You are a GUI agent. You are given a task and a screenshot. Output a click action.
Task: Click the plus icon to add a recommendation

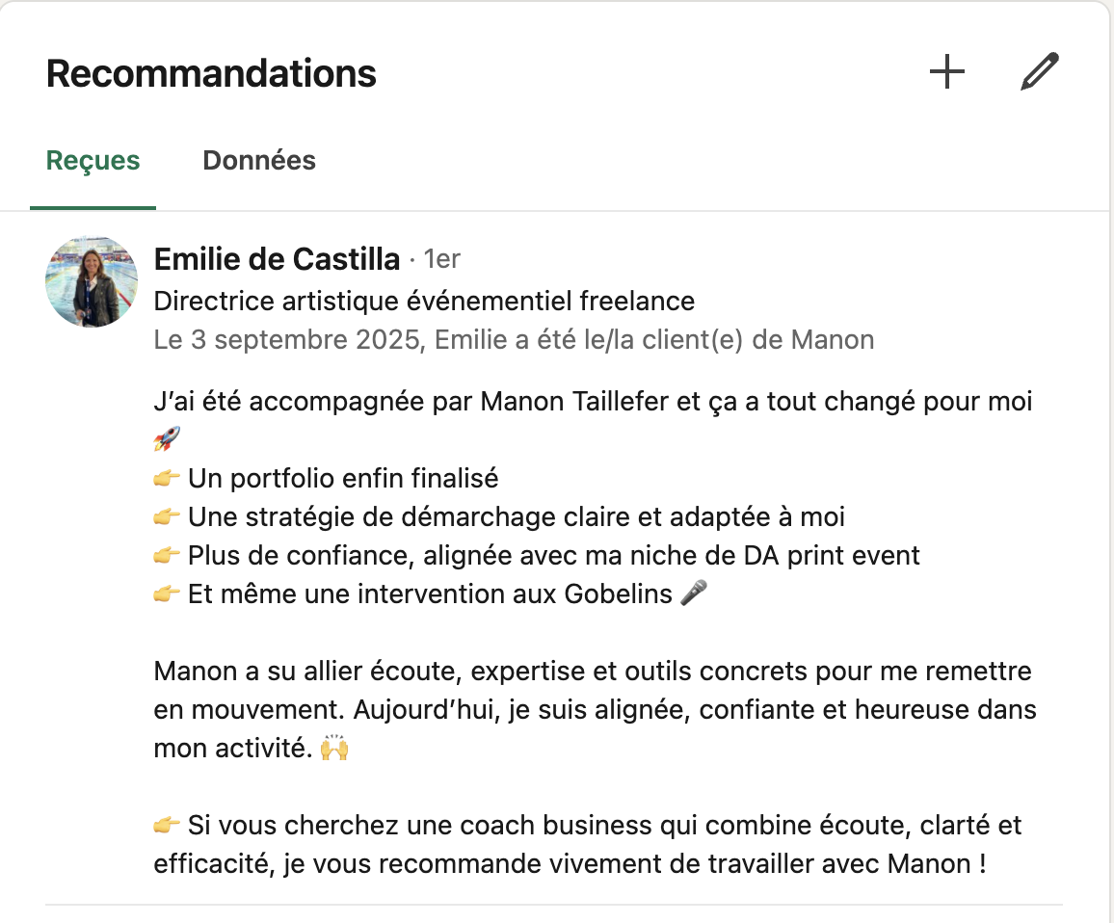(x=946, y=72)
